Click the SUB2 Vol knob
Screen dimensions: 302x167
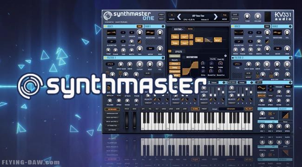pyautogui.click(x=287, y=32)
